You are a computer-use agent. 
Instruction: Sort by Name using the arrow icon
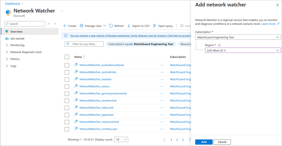[x=84, y=57]
